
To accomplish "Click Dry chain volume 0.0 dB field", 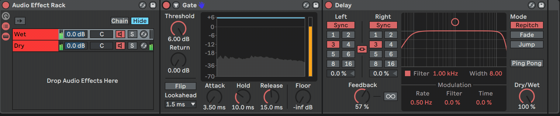I will 76,46.
